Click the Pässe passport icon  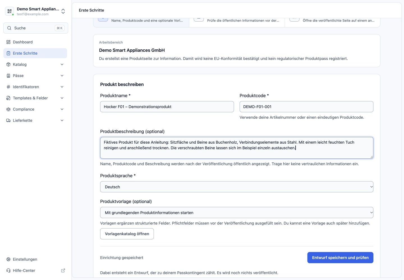point(8,76)
